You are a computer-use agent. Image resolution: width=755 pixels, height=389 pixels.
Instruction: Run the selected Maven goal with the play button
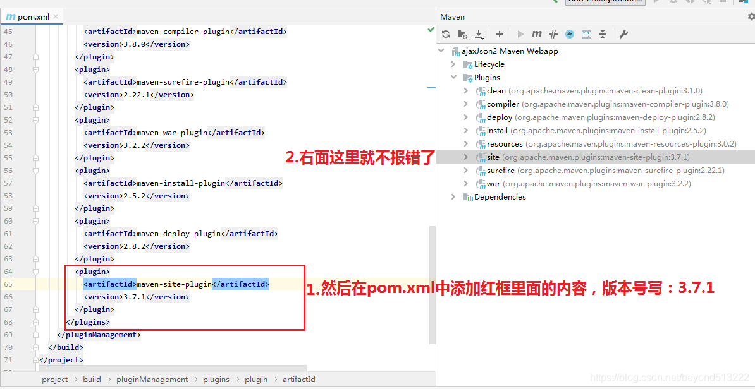[521, 33]
